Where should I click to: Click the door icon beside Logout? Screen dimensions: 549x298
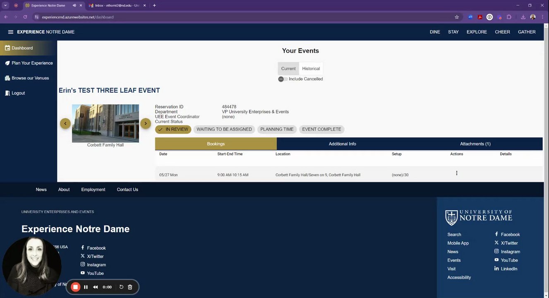pos(7,93)
